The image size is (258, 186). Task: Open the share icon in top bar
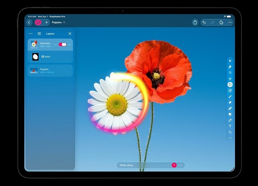221,22
